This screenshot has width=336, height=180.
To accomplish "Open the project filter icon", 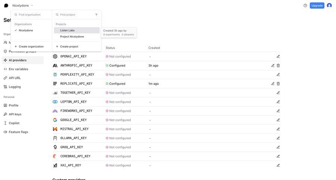I will (96, 15).
